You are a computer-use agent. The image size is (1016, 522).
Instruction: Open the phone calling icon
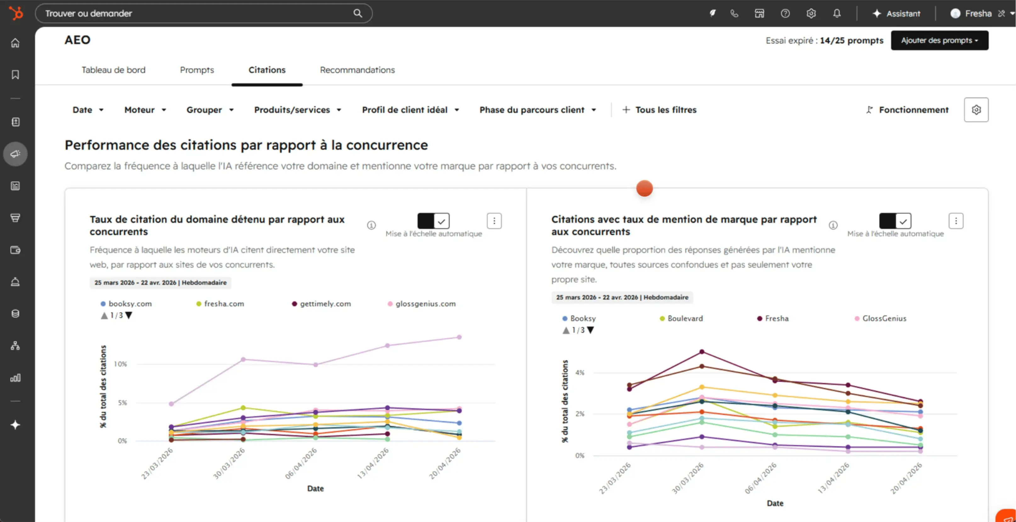[734, 14]
